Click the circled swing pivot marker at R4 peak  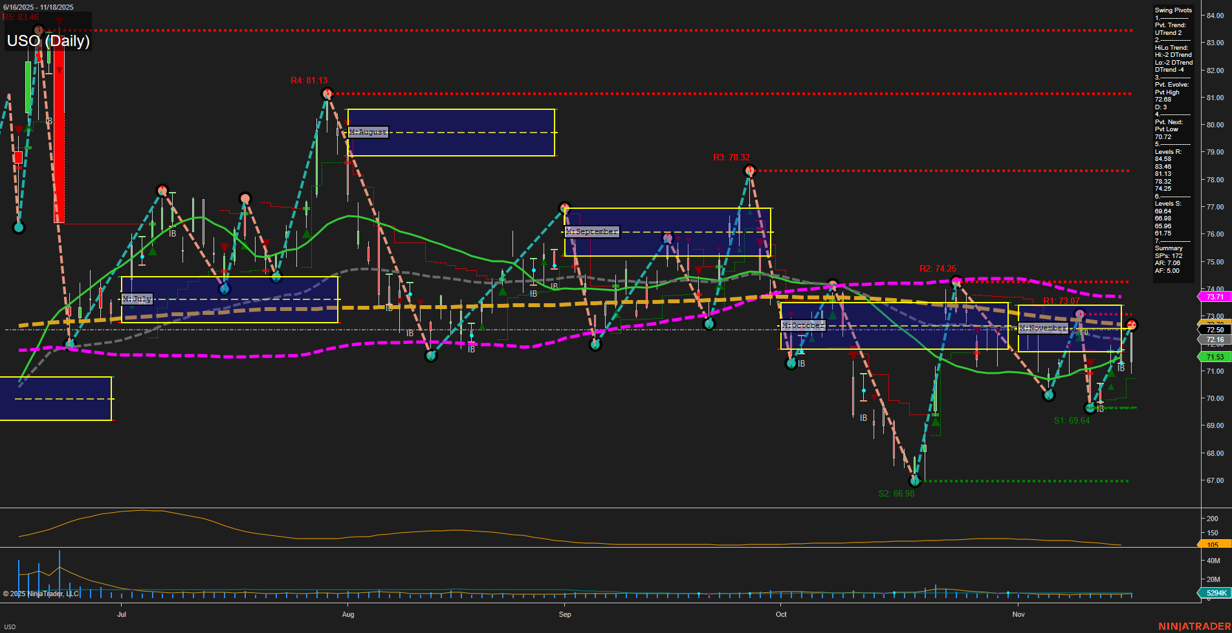pos(327,93)
